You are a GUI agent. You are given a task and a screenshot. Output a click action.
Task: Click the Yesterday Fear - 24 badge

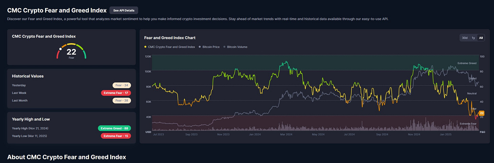click(x=122, y=85)
